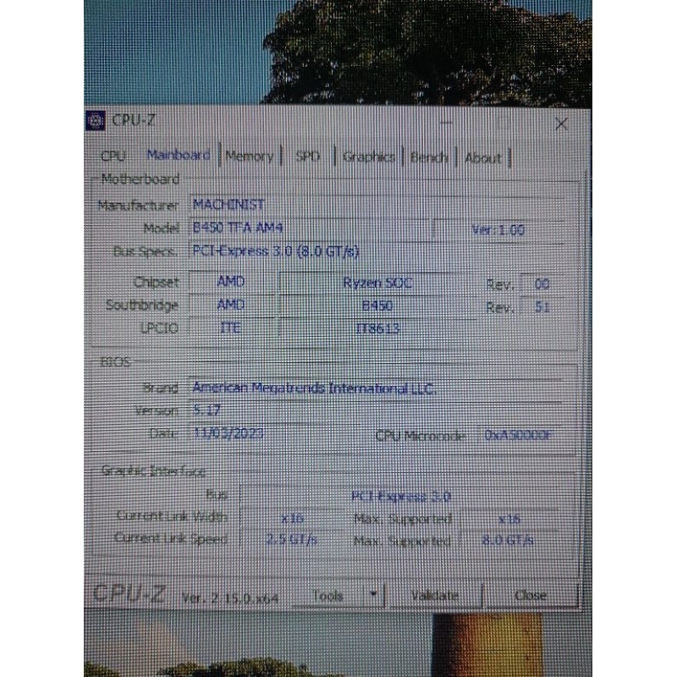Click the Manufacturer label

[138, 205]
